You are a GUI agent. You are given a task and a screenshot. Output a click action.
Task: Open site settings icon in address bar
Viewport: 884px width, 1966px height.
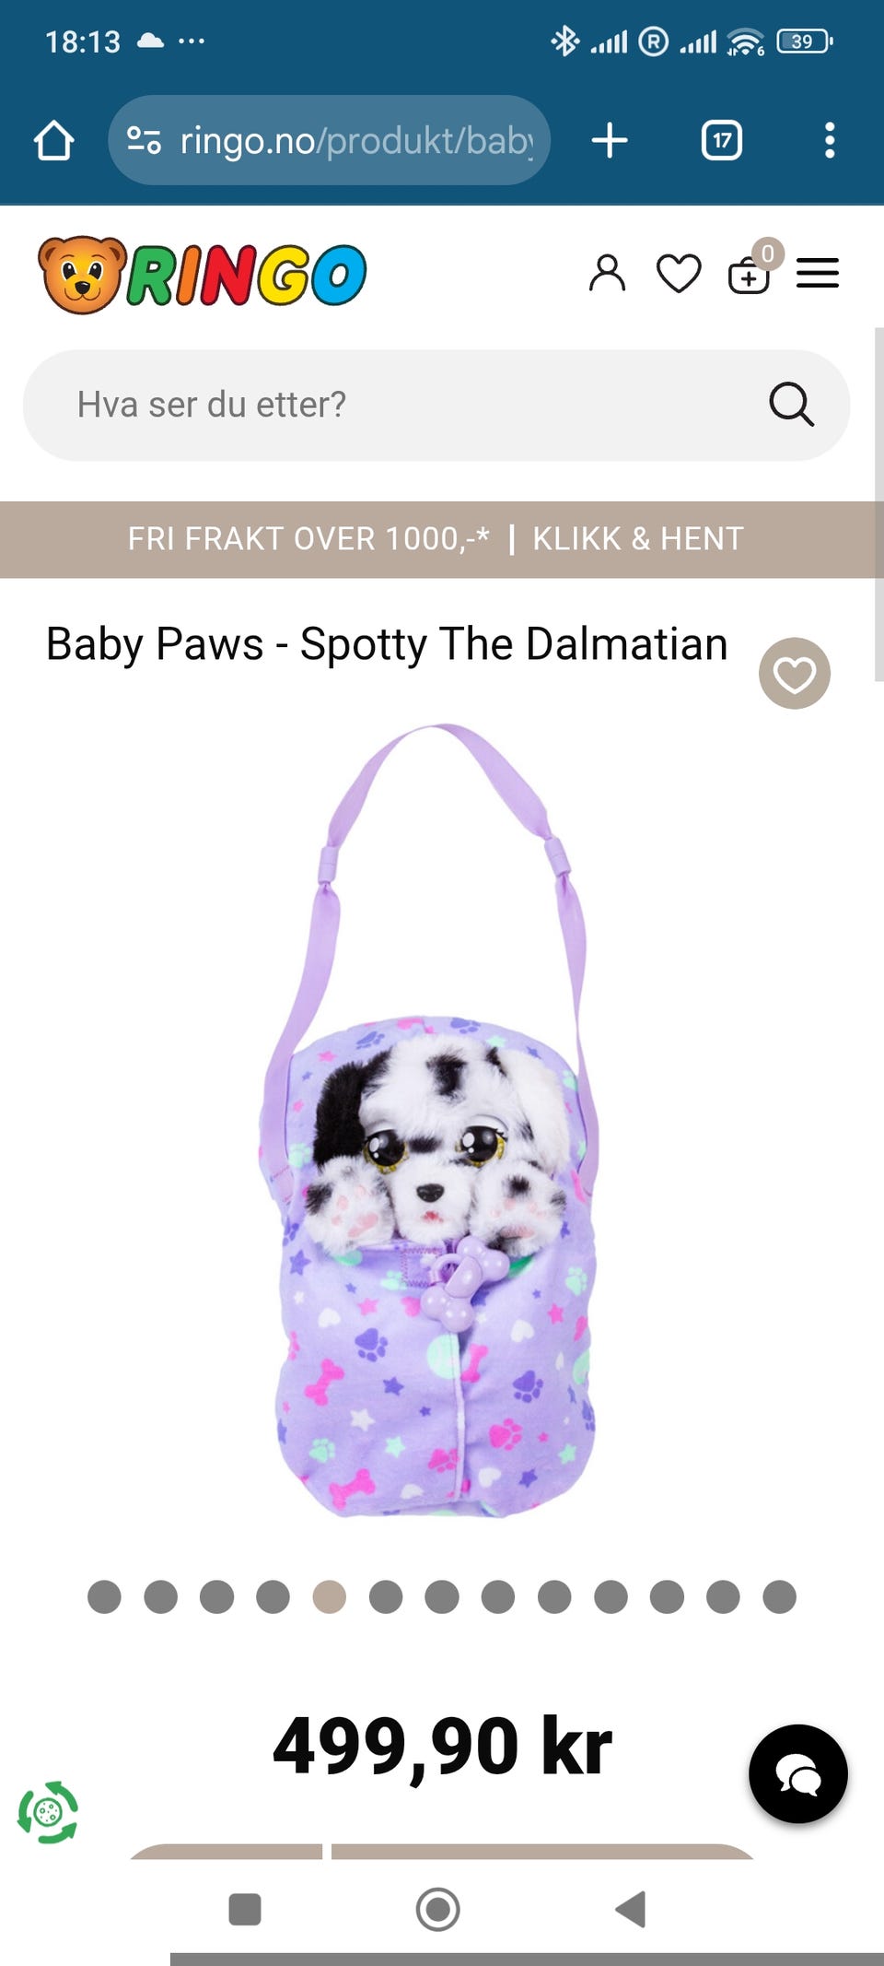tap(144, 141)
